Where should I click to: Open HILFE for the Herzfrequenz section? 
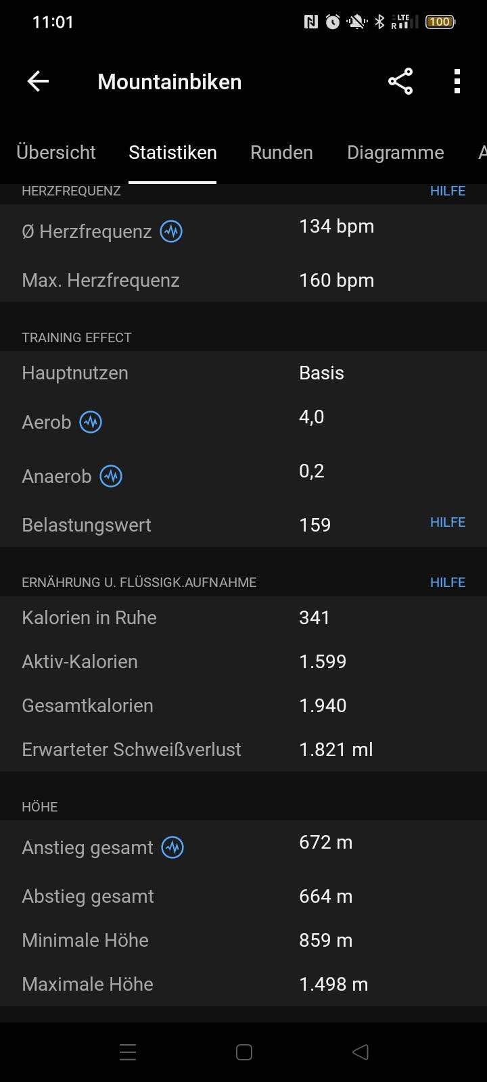pos(448,191)
